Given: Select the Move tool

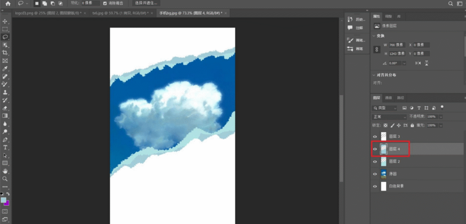Looking at the screenshot, I should [x=5, y=21].
